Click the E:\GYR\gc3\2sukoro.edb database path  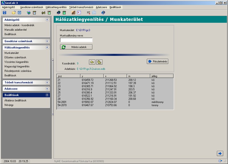pyautogui.click(x=91, y=69)
